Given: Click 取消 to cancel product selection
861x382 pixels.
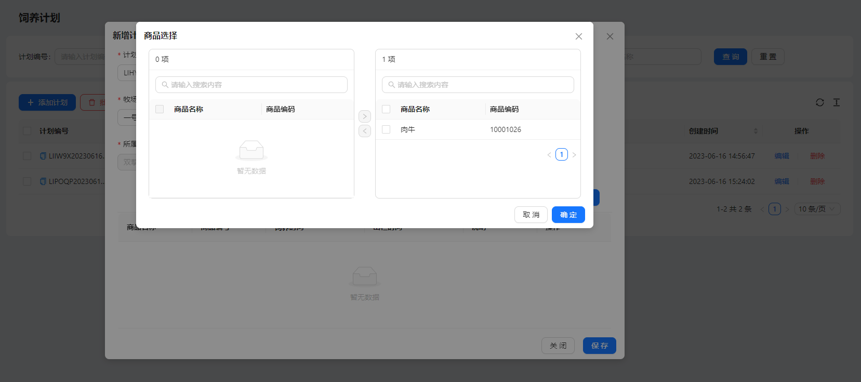Looking at the screenshot, I should click(x=531, y=215).
